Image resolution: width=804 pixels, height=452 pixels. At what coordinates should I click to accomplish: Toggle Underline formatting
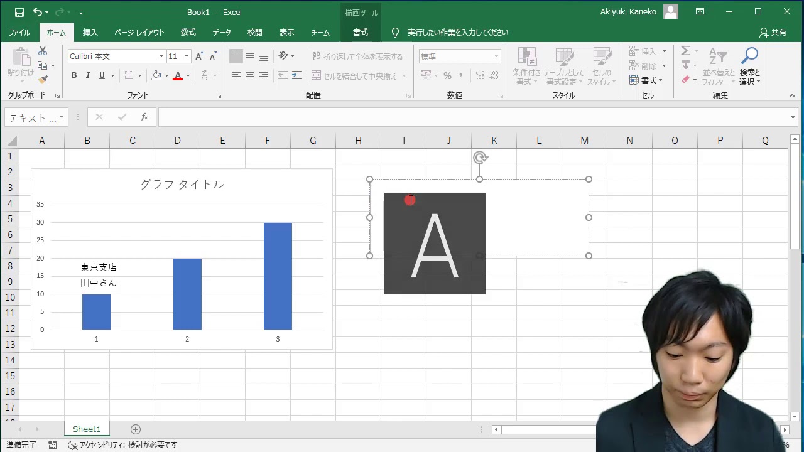102,75
